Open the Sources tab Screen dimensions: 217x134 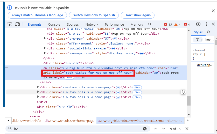73,25
